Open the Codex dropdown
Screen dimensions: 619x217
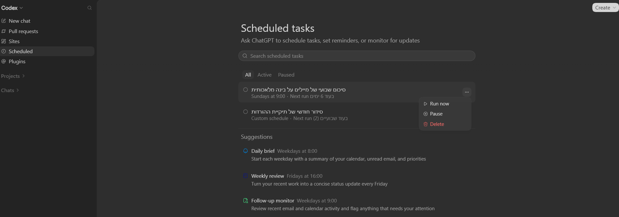[12, 8]
